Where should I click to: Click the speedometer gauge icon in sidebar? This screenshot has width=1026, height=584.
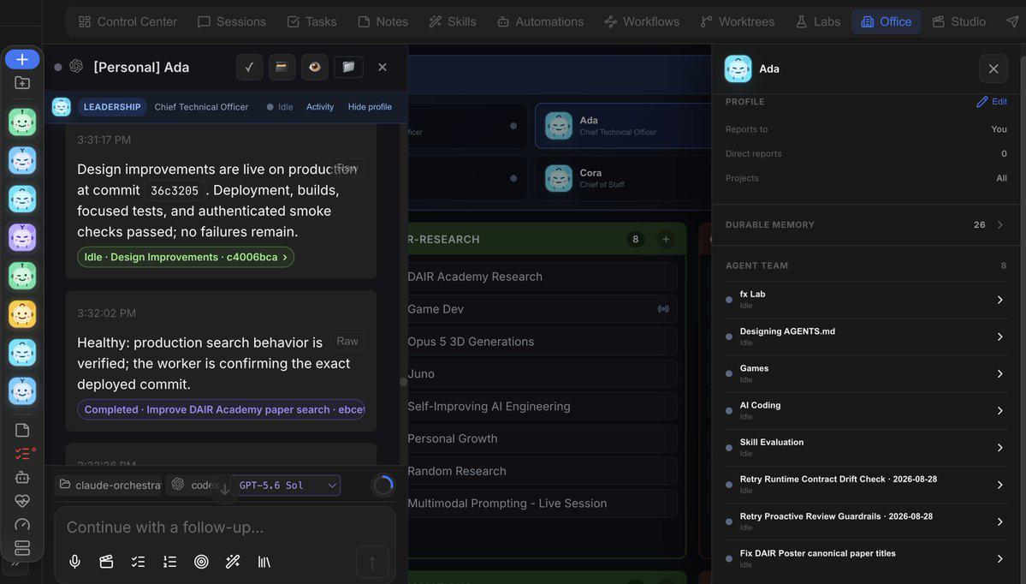[22, 524]
